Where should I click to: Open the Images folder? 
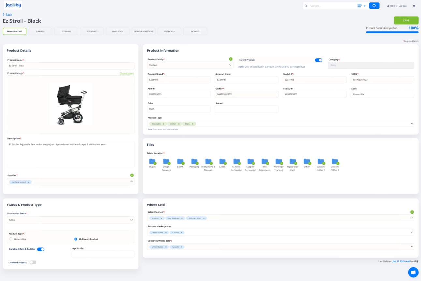tap(152, 162)
